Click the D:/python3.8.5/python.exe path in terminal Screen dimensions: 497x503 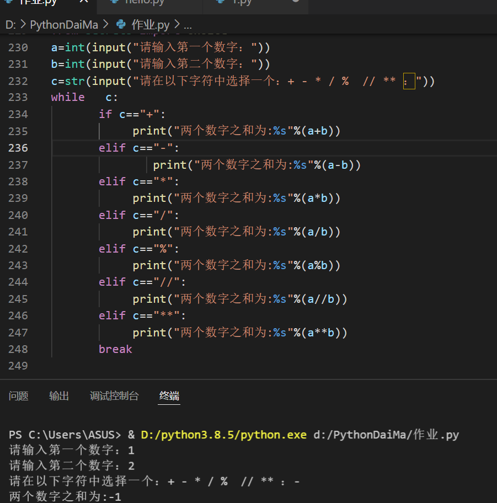click(x=223, y=435)
